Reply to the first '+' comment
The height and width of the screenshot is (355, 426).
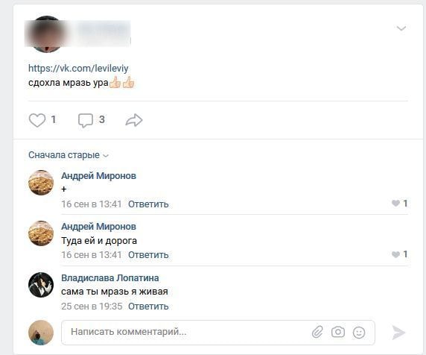tap(148, 204)
